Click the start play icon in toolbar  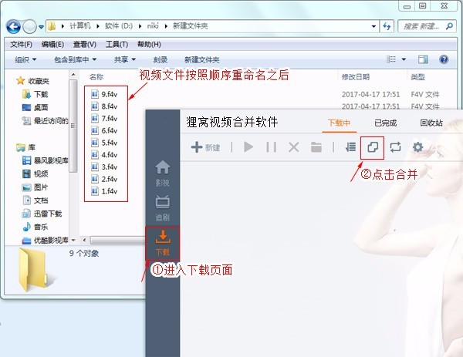(248, 147)
